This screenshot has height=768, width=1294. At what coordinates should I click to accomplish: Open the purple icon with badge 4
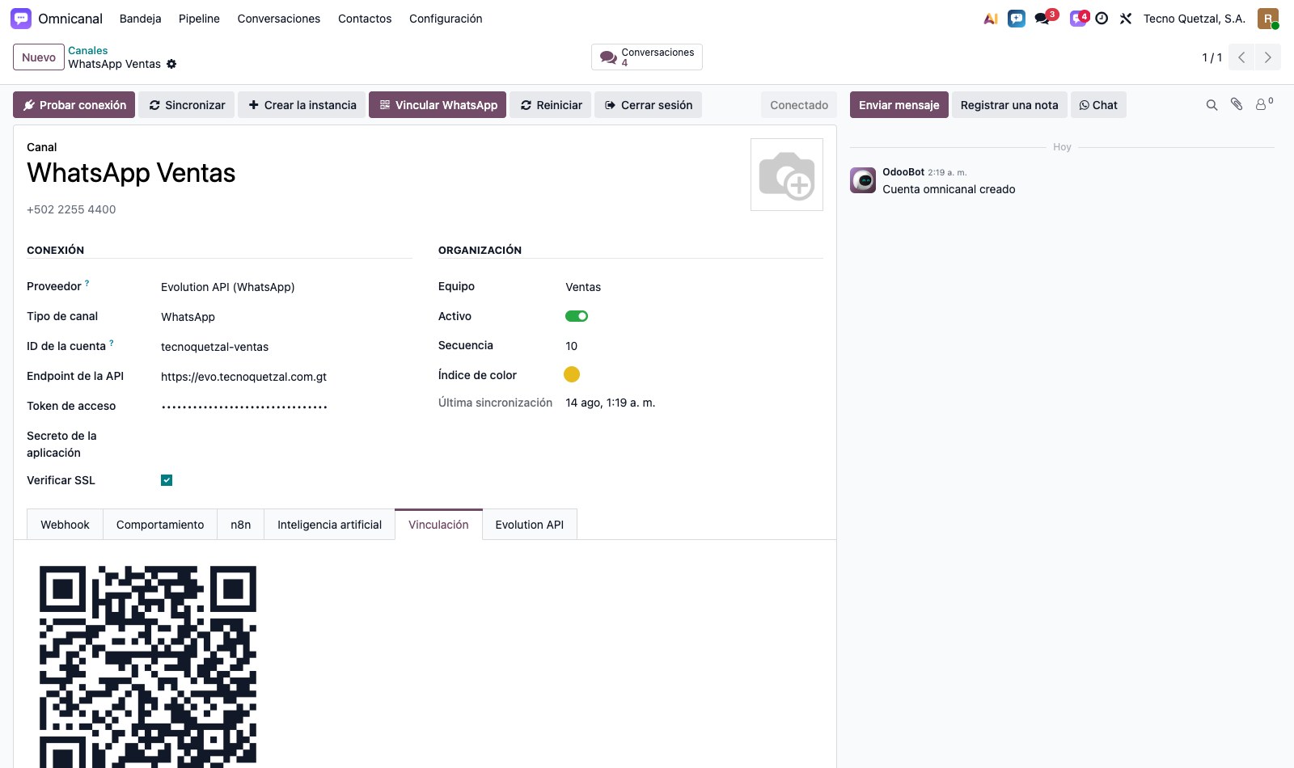pos(1078,19)
